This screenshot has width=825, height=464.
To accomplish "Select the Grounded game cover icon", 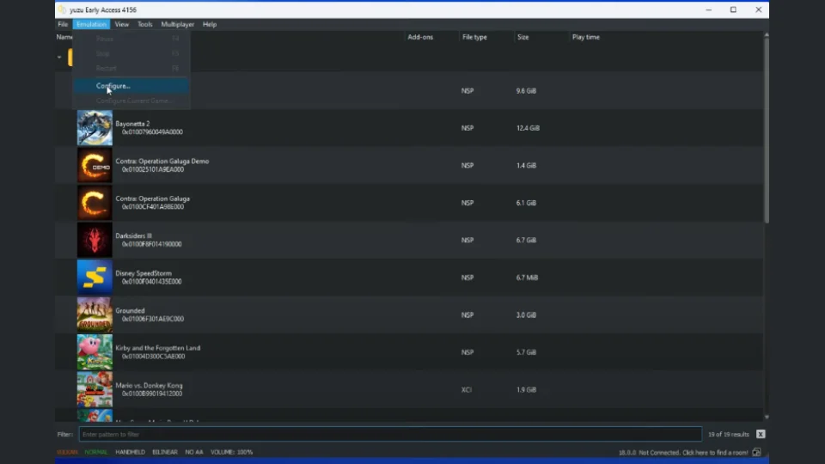I will [x=95, y=314].
